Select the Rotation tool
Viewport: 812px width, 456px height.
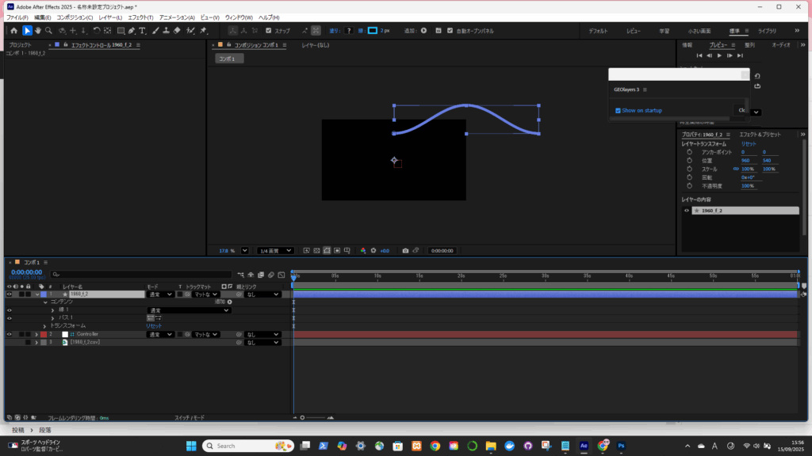(96, 31)
